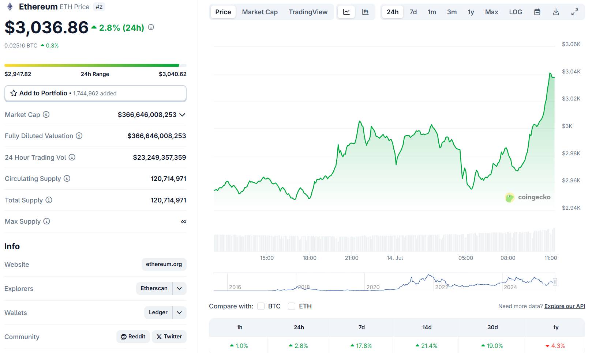The height and width of the screenshot is (353, 592).
Task: Click the volume bars below the chart
Action: (x=384, y=240)
